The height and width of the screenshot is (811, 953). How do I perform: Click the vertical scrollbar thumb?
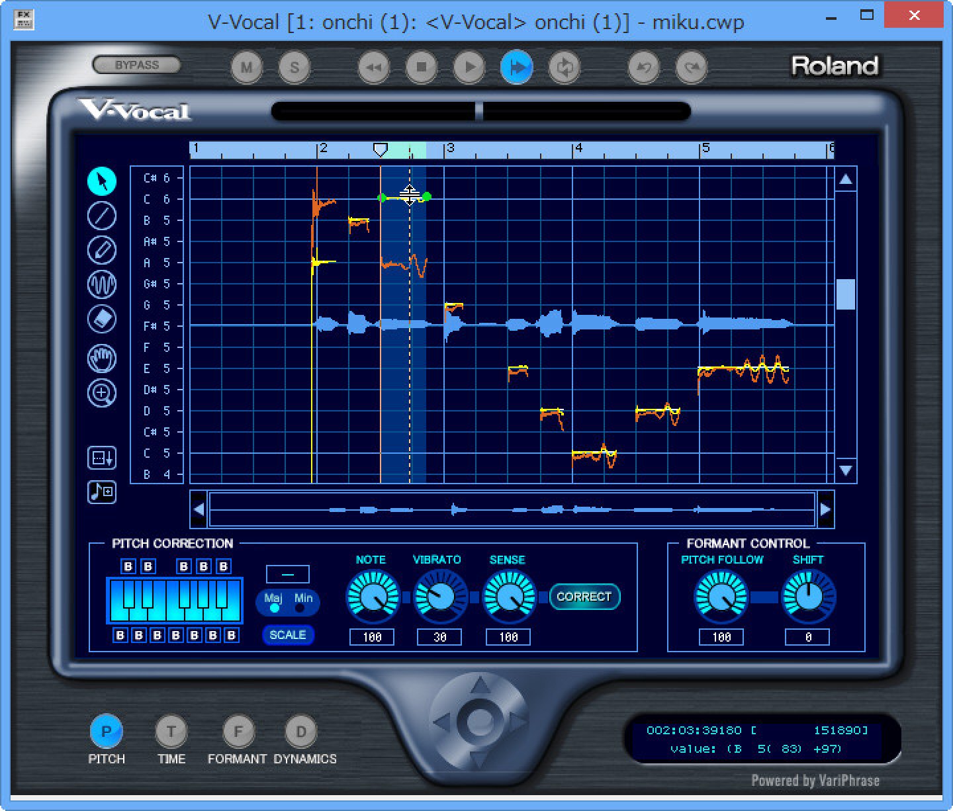[x=846, y=294]
